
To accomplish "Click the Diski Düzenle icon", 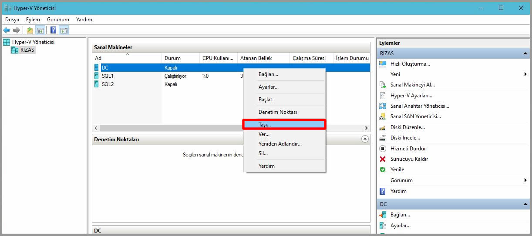I will coord(383,127).
